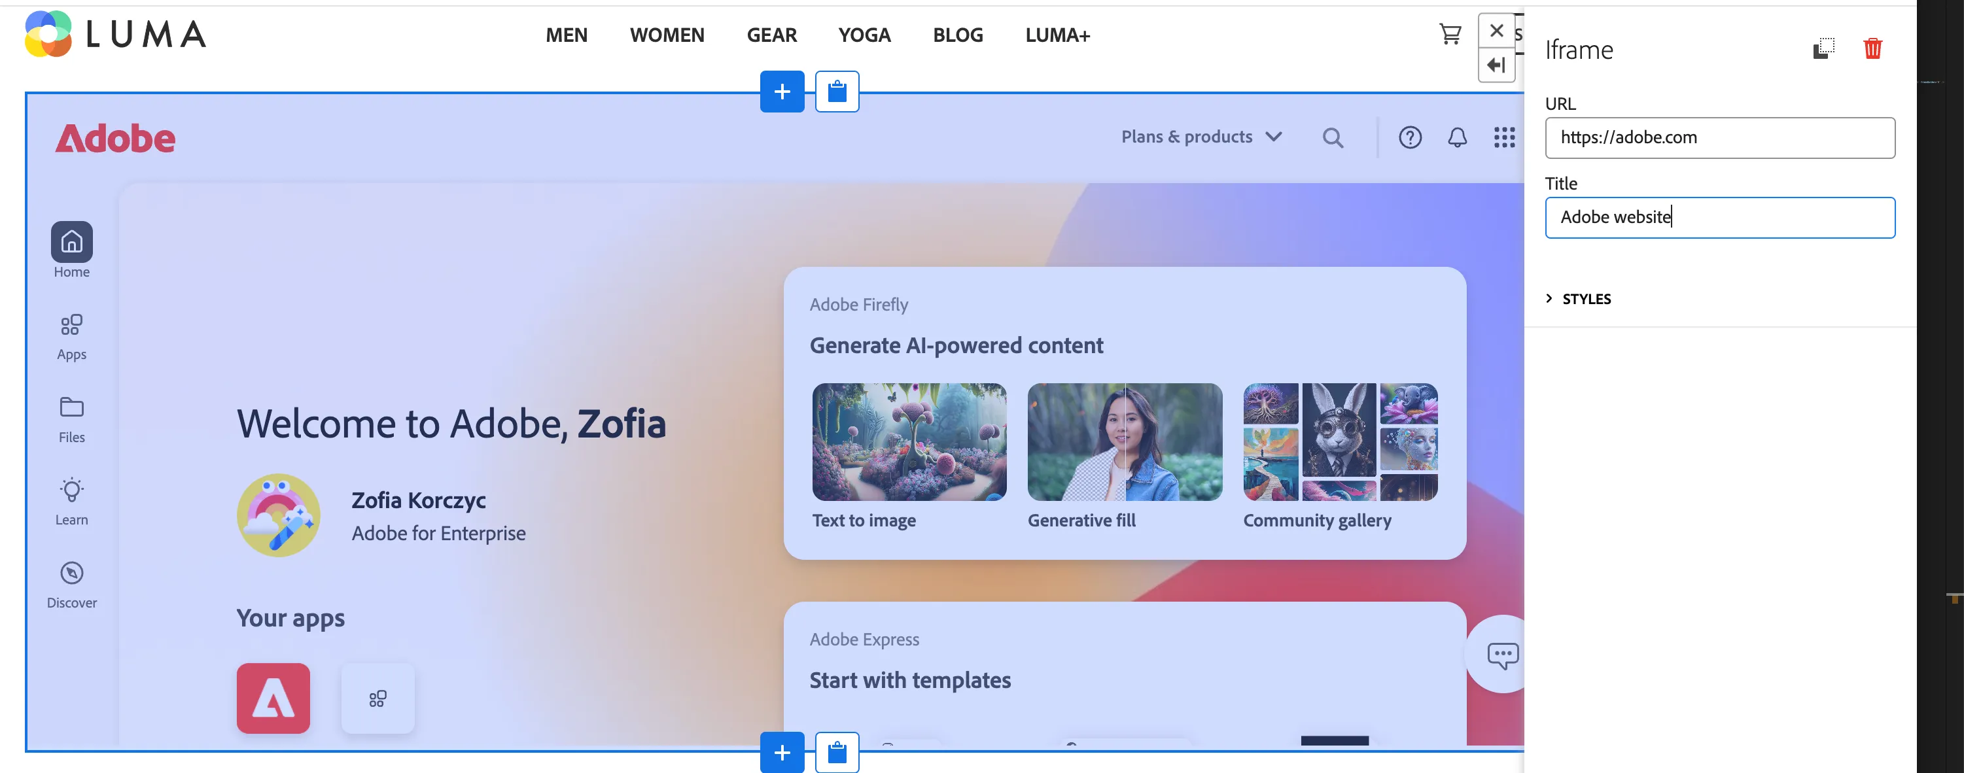Viewport: 1964px width, 773px height.
Task: Open Adobe search magnifier icon
Action: click(1332, 138)
